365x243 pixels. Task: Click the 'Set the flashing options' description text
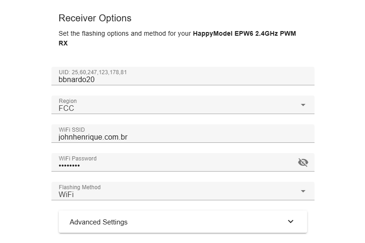(125, 33)
